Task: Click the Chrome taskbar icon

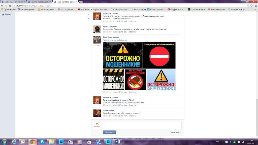Action: click(x=33, y=142)
